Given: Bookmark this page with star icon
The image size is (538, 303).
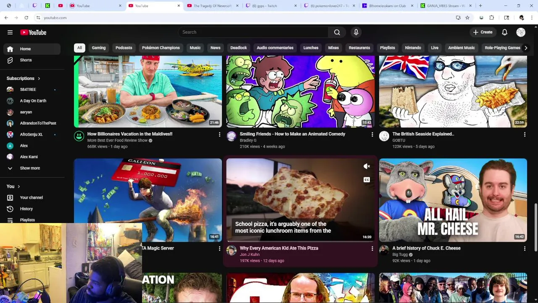Looking at the screenshot, I should pos(467,18).
